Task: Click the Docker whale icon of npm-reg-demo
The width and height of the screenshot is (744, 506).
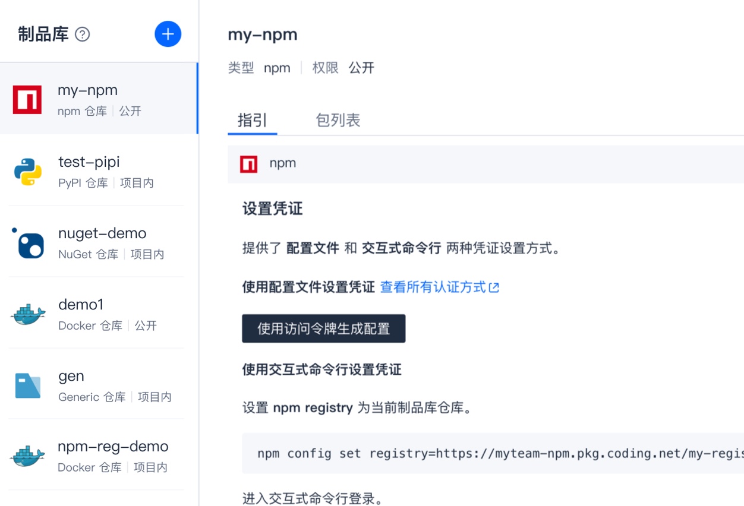Action: [28, 456]
